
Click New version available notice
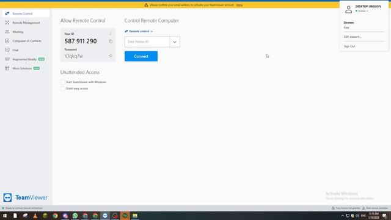point(375,208)
